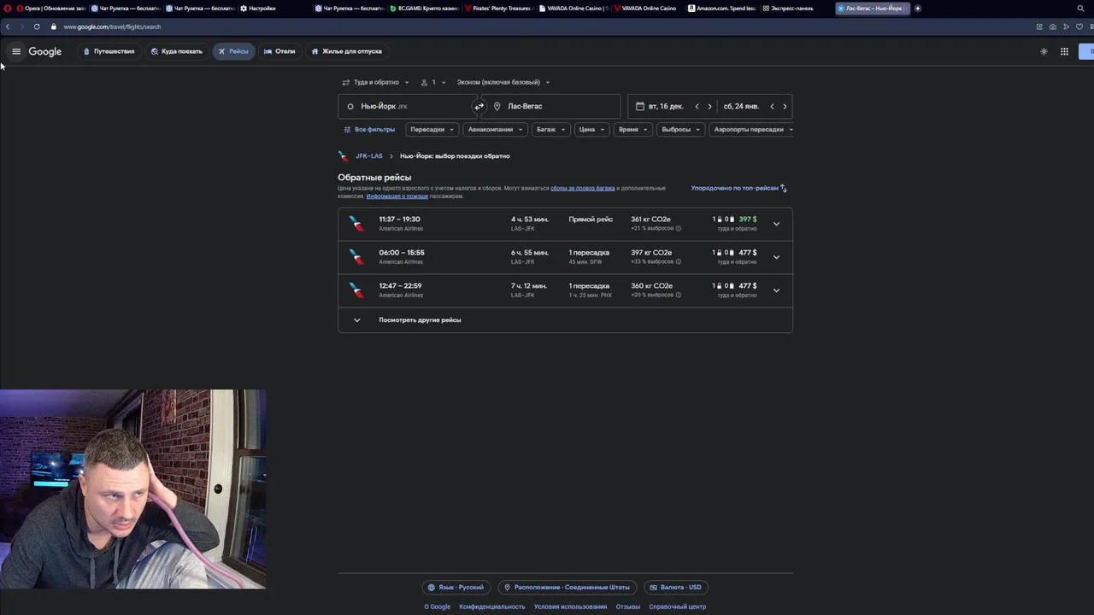The image size is (1094, 615).
Task: Expand Посмотреть другие рейсы list
Action: [x=565, y=320]
